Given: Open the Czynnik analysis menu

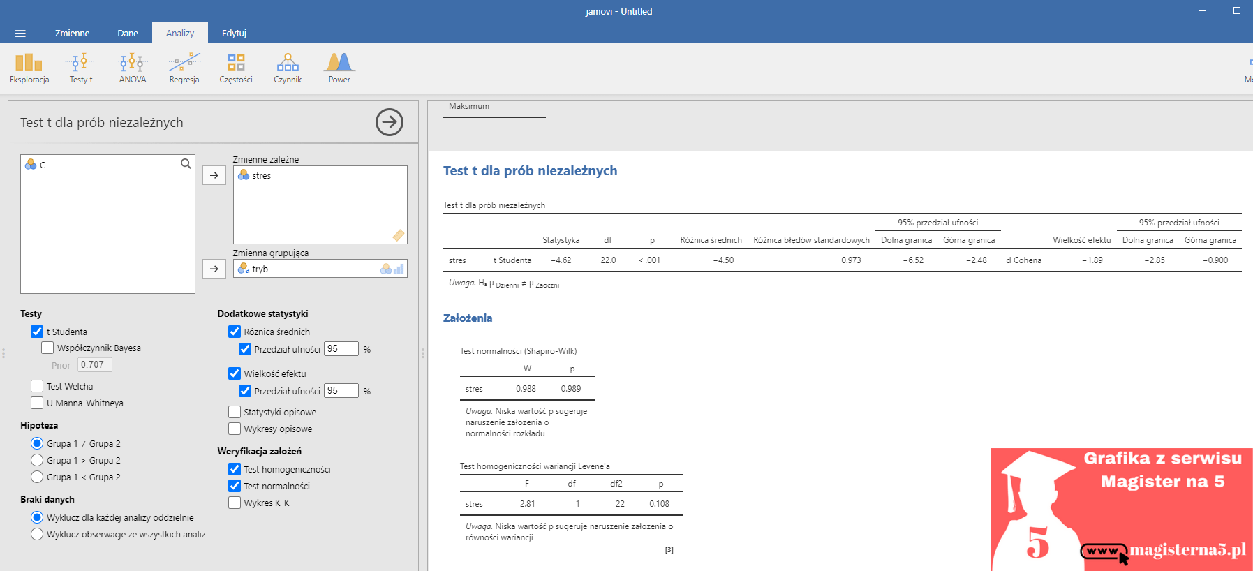Looking at the screenshot, I should 288,68.
